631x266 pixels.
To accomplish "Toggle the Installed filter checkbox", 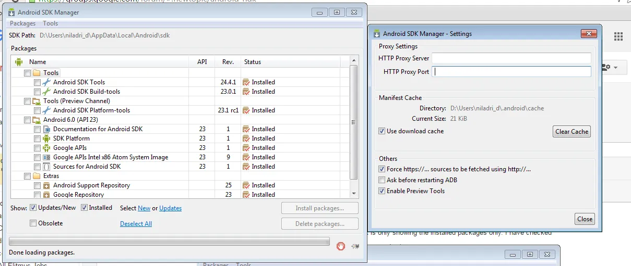I will coord(84,208).
